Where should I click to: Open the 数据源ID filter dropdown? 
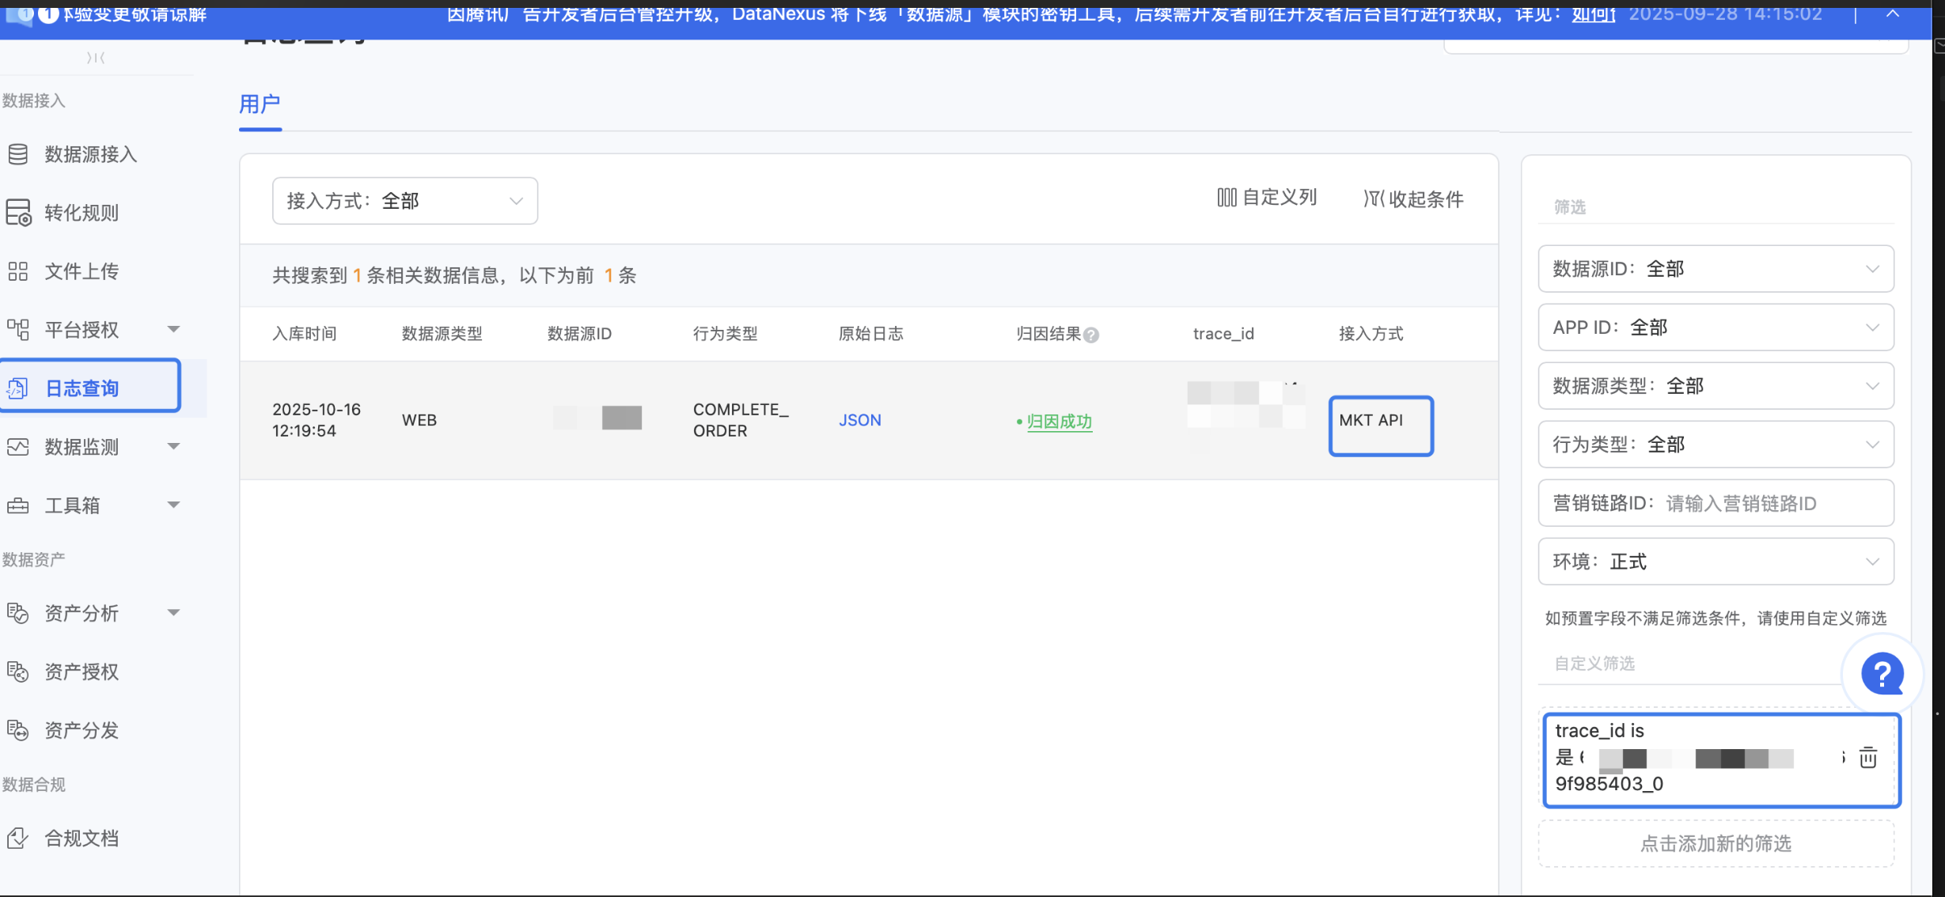point(1715,269)
